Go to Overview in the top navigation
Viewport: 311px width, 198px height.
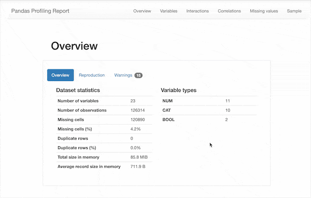(142, 11)
